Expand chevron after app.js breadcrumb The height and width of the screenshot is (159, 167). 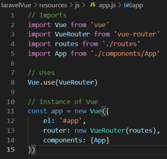click(120, 5)
